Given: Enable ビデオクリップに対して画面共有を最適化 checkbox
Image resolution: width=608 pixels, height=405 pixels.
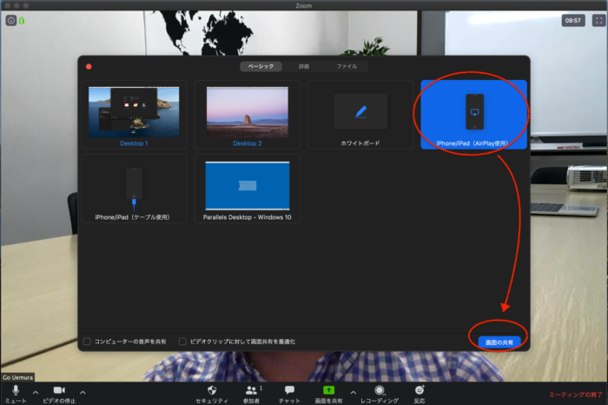Looking at the screenshot, I should point(182,342).
